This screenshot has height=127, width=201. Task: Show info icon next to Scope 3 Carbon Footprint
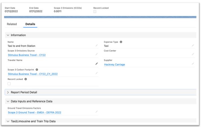click(37, 70)
